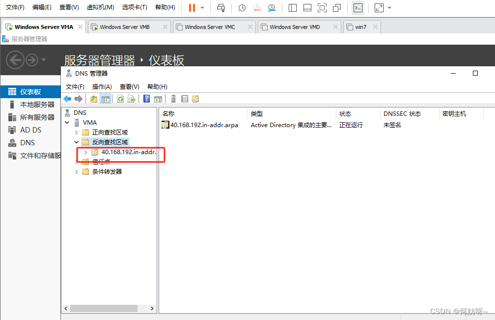Toggle the Show/Hide Action Pane button
The image size is (495, 320).
(158, 99)
